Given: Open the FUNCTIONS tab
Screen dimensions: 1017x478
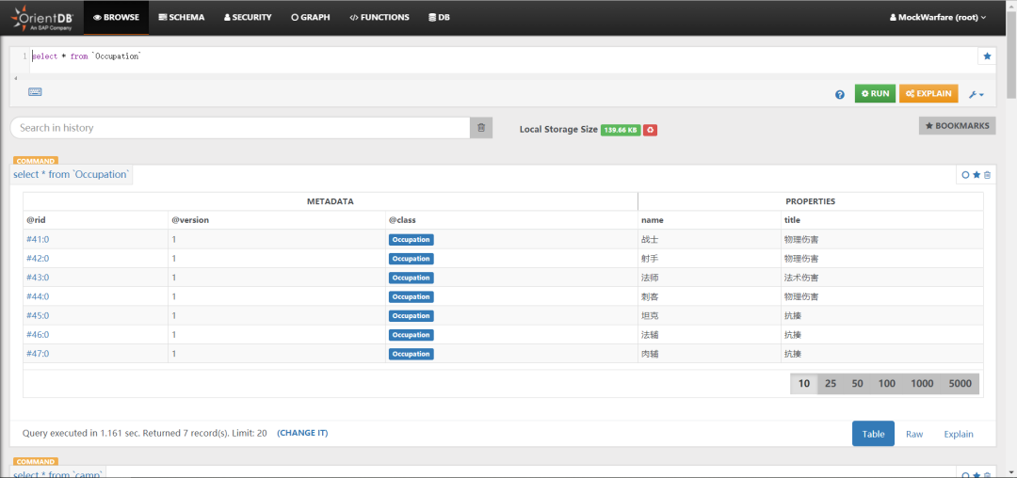Looking at the screenshot, I should point(379,18).
